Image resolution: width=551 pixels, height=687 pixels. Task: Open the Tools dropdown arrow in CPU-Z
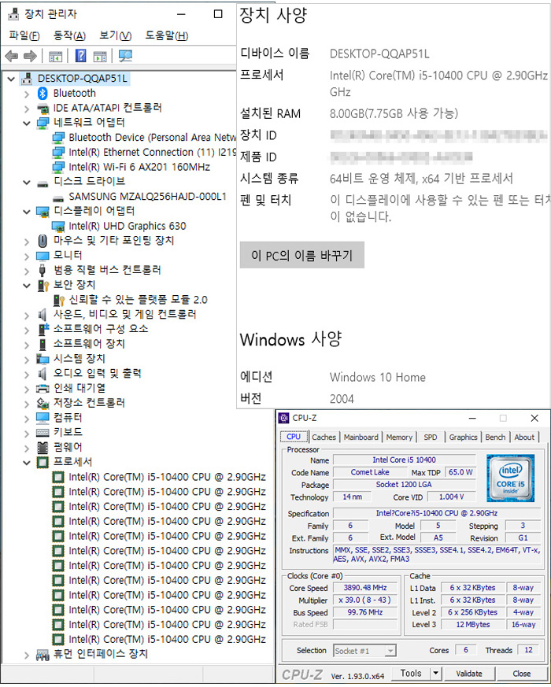pyautogui.click(x=436, y=673)
